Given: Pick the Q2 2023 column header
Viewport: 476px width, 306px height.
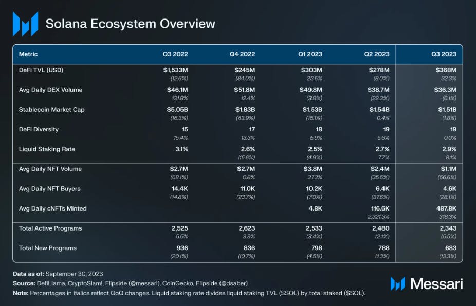Looking at the screenshot, I should click(x=376, y=54).
